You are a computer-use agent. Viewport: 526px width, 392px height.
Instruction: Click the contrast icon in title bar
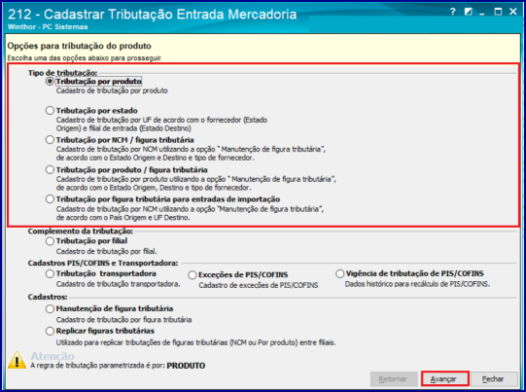coord(469,12)
